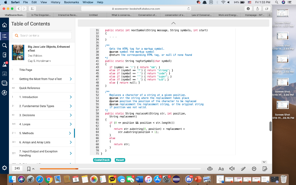Open the Home icon in sidebar

click(4, 25)
